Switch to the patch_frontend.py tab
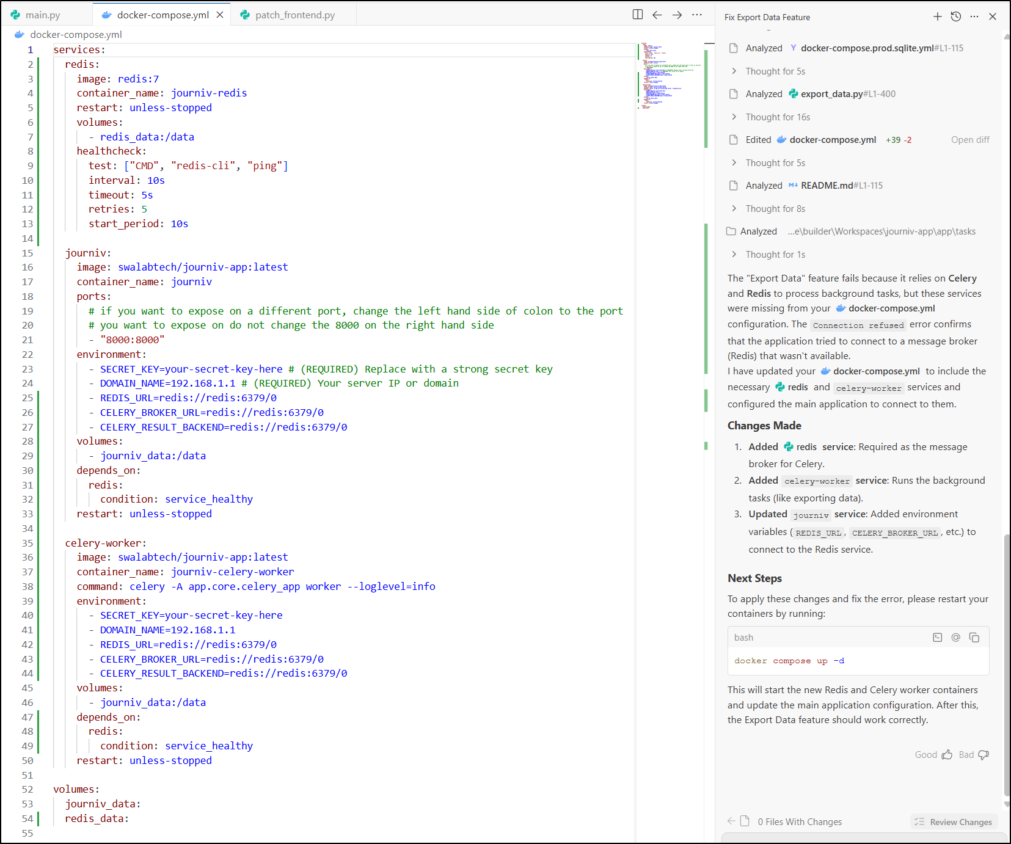Screen dimensions: 1011x844 coord(294,15)
